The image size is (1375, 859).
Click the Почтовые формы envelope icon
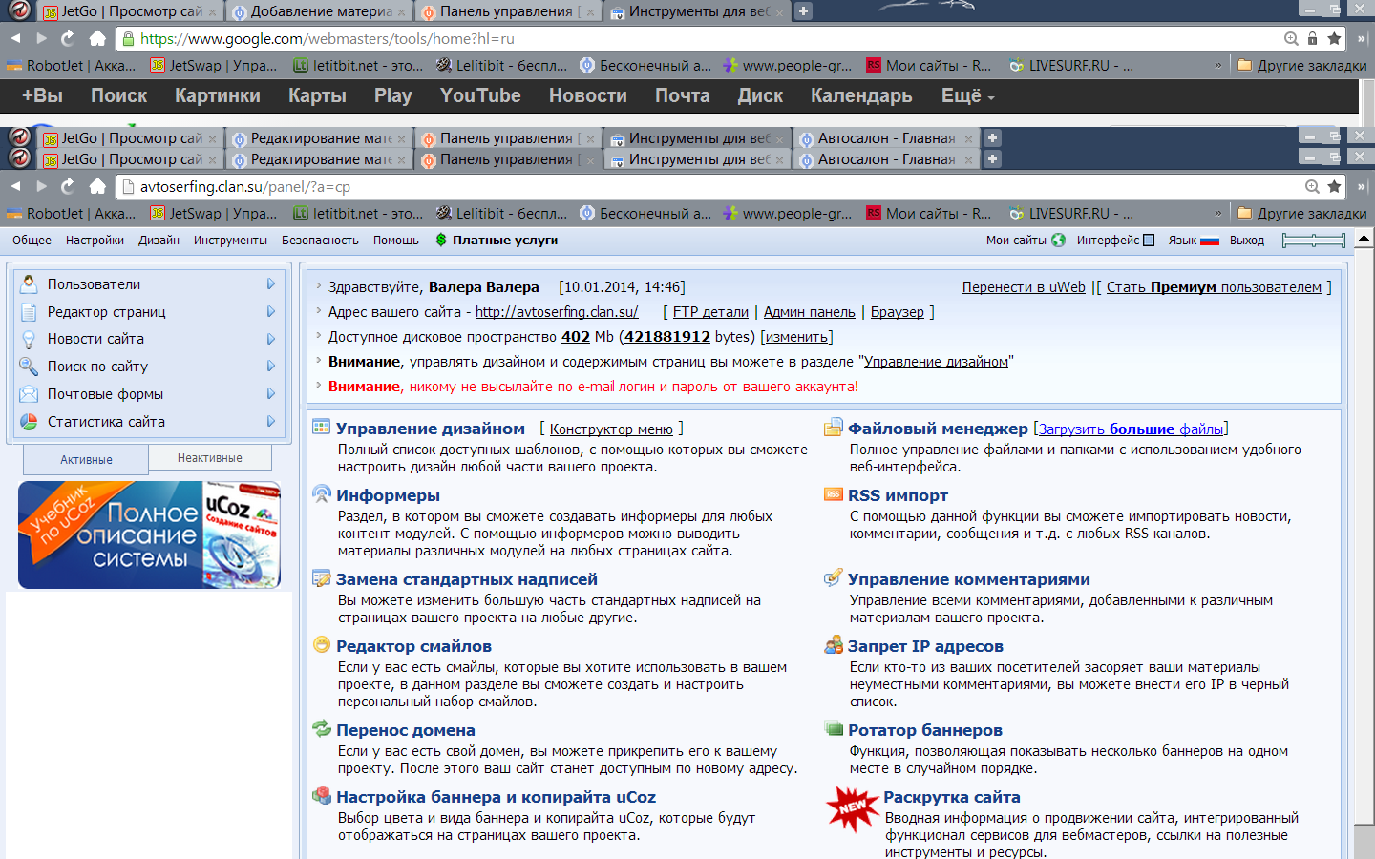coord(29,393)
